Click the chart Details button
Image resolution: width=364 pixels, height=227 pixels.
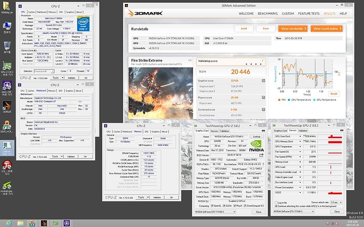click(x=334, y=94)
